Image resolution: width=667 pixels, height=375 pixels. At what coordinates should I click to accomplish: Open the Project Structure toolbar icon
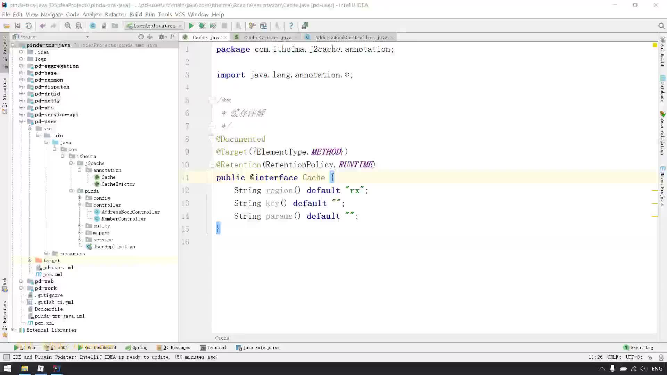(263, 26)
